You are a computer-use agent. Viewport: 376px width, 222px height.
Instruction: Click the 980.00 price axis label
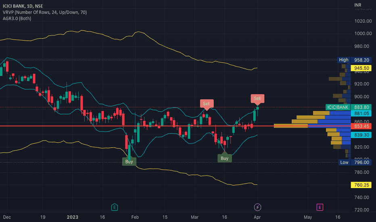[361, 46]
